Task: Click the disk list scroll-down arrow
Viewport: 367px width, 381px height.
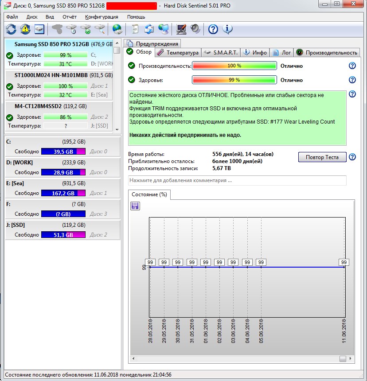Action: (117, 129)
